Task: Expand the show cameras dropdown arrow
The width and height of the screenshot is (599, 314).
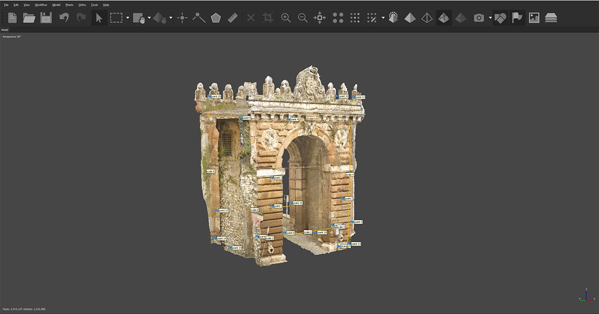Action: [x=490, y=18]
